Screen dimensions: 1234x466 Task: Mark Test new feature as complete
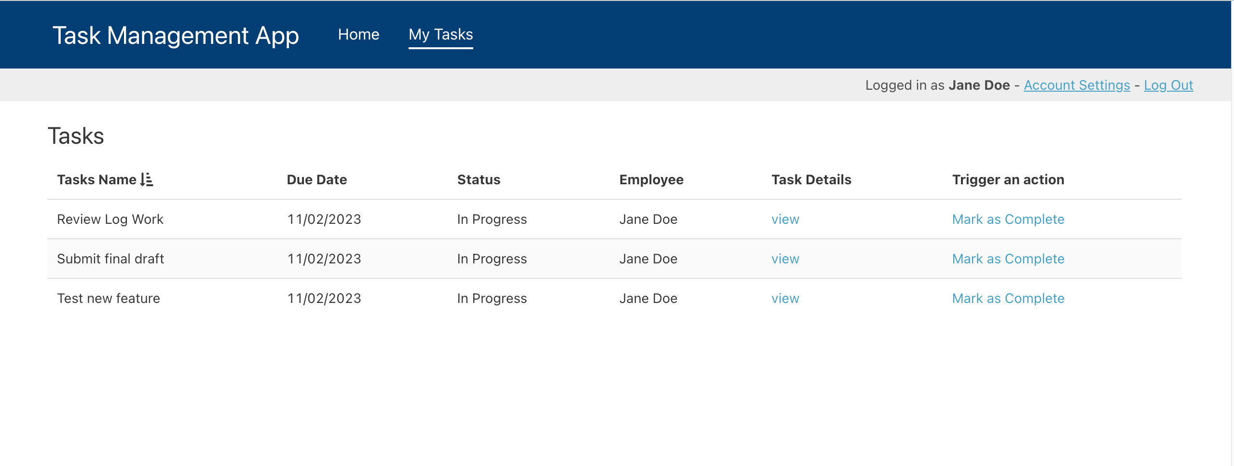point(1008,298)
